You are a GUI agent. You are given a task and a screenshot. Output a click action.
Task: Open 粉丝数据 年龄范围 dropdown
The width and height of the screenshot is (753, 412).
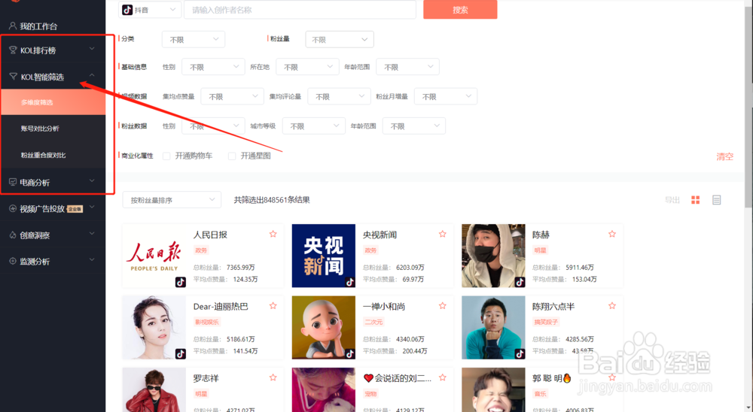click(x=414, y=126)
